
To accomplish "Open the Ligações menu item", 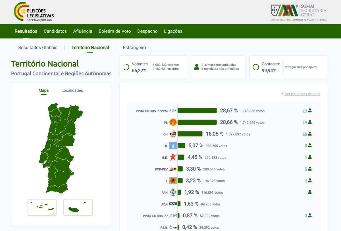I will 173,31.
